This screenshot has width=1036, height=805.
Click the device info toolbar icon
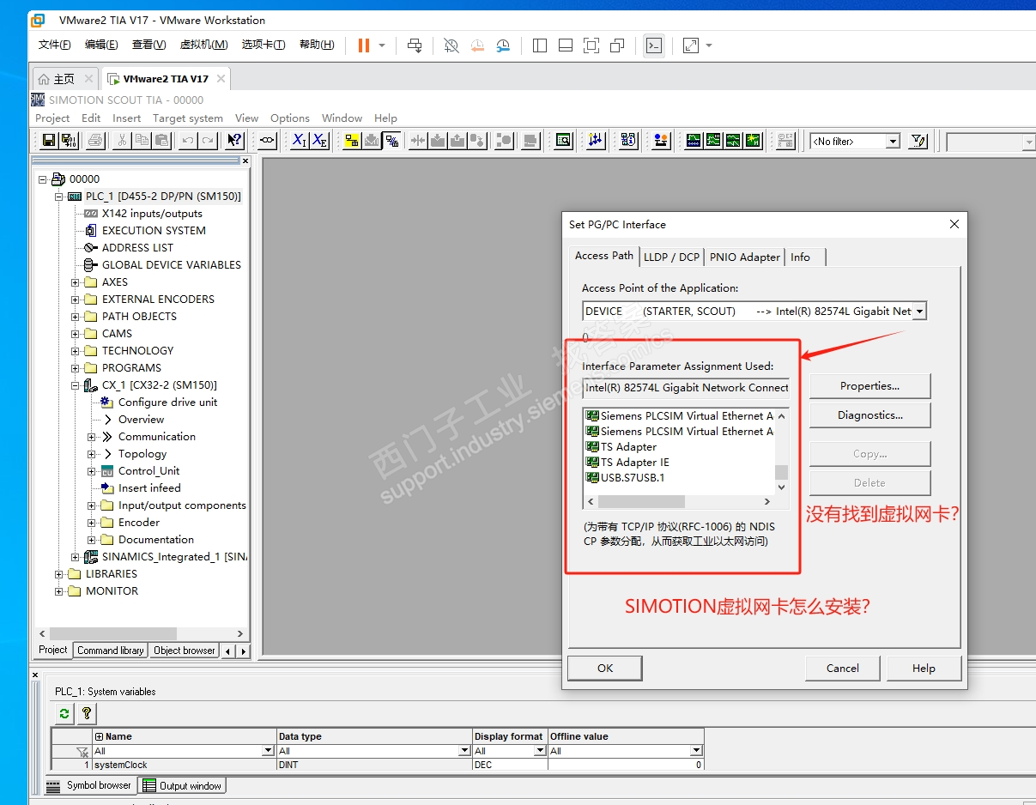[x=628, y=141]
